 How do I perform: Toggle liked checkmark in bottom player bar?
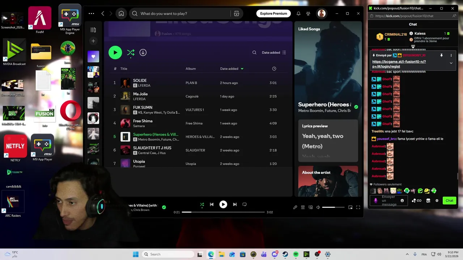(x=164, y=207)
